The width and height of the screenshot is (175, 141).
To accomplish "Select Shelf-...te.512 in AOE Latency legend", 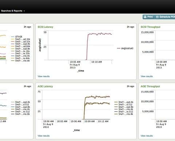I will 124,112.
